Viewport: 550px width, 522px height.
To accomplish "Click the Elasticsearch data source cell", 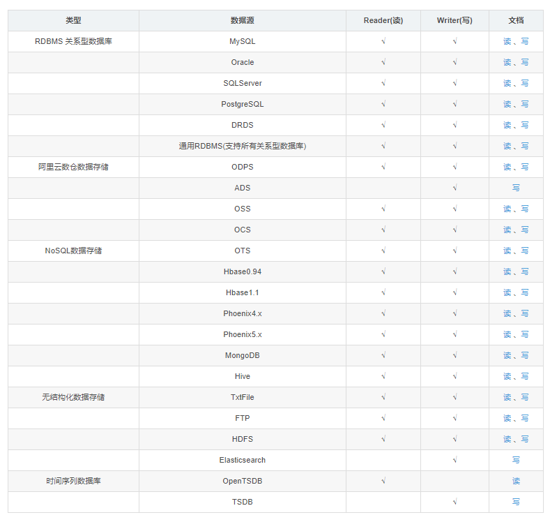I will tap(243, 460).
